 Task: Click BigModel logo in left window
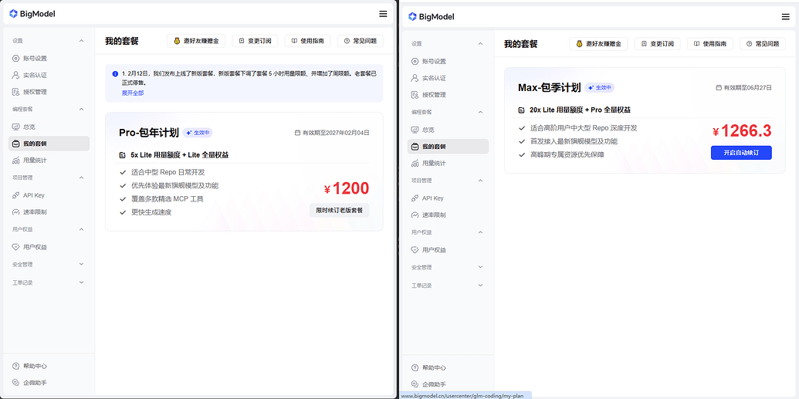(32, 14)
